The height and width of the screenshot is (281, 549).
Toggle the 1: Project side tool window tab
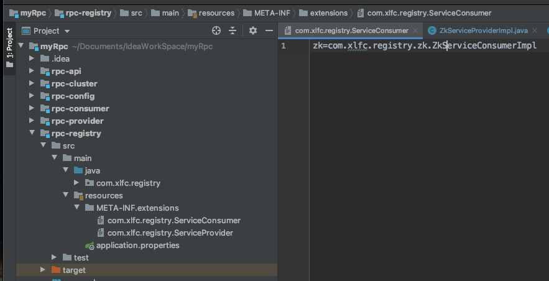click(x=9, y=48)
